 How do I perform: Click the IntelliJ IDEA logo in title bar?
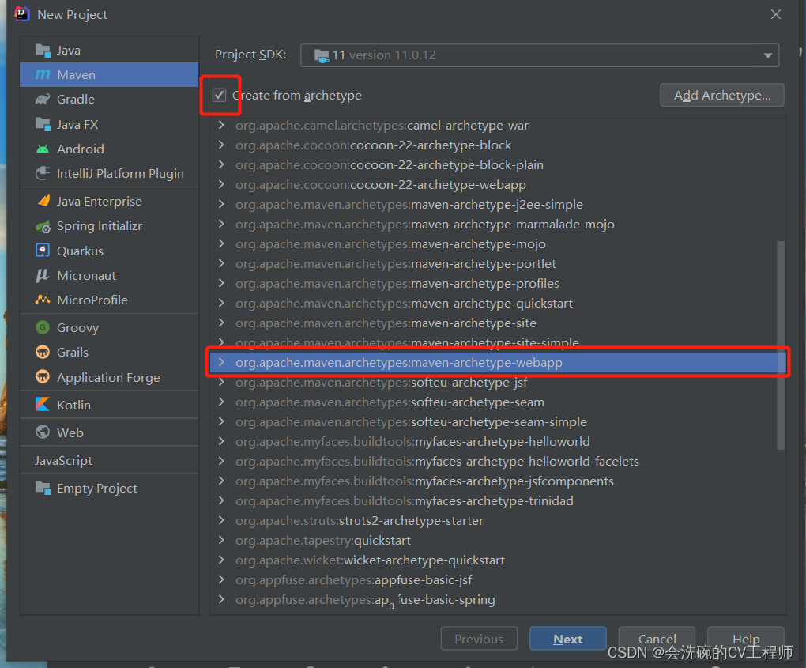(22, 14)
